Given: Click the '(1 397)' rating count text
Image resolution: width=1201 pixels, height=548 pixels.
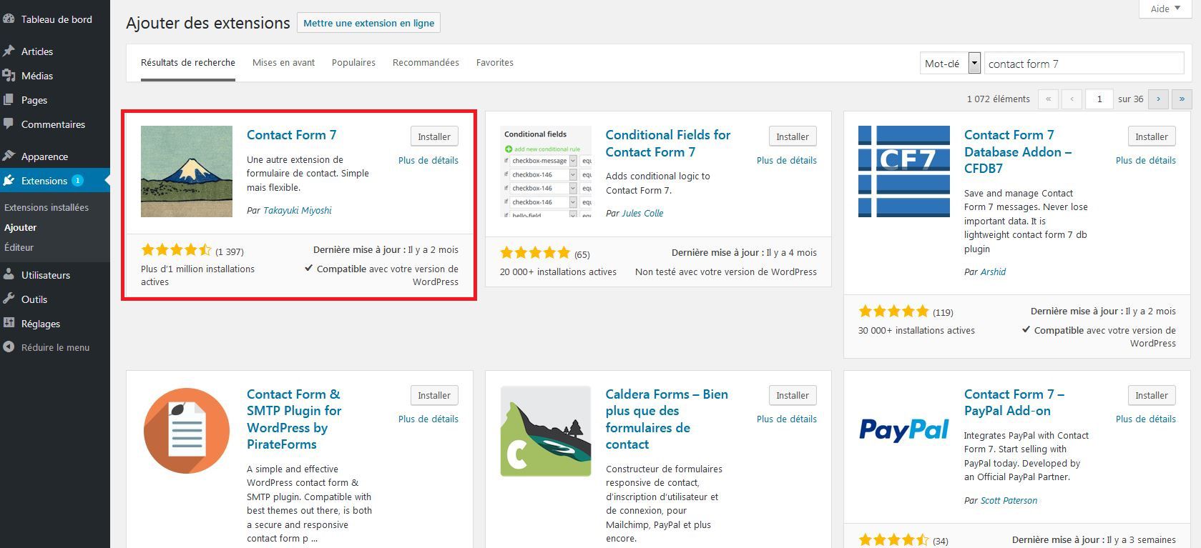Looking at the screenshot, I should click(x=230, y=251).
